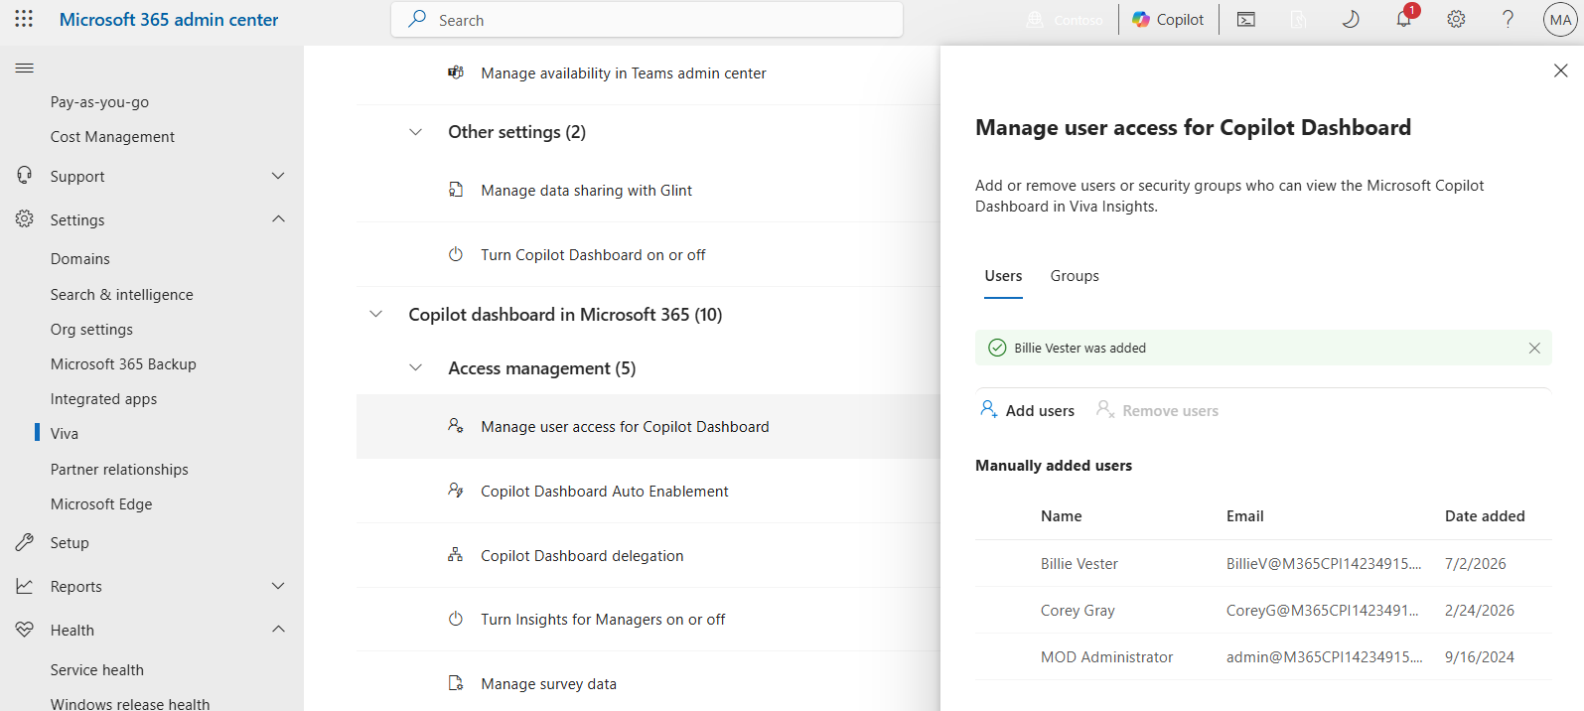Switch to the Groups tab
Screen dimensions: 1584x711
(1075, 276)
